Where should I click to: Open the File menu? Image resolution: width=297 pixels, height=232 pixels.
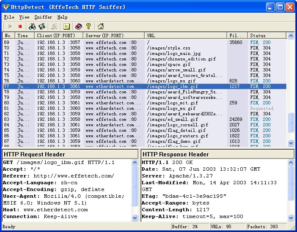pyautogui.click(x=9, y=17)
